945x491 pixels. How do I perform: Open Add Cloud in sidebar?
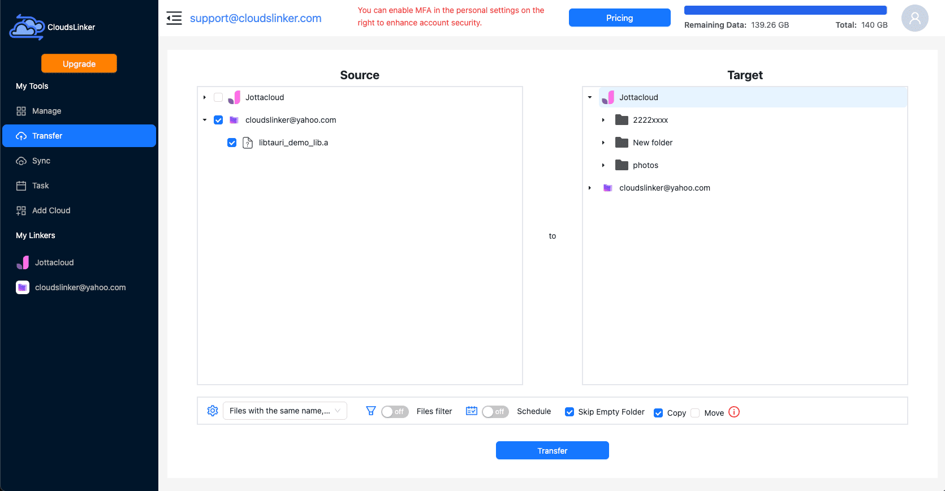pyautogui.click(x=79, y=210)
